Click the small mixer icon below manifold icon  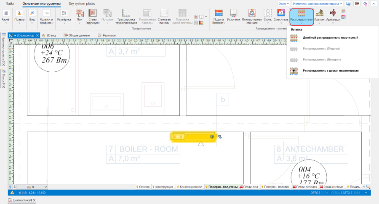[344, 17]
